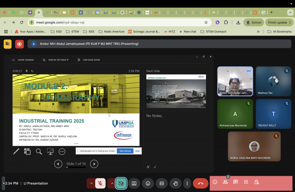Open the Chrome extensions puzzle menu

pyautogui.click(x=226, y=22)
